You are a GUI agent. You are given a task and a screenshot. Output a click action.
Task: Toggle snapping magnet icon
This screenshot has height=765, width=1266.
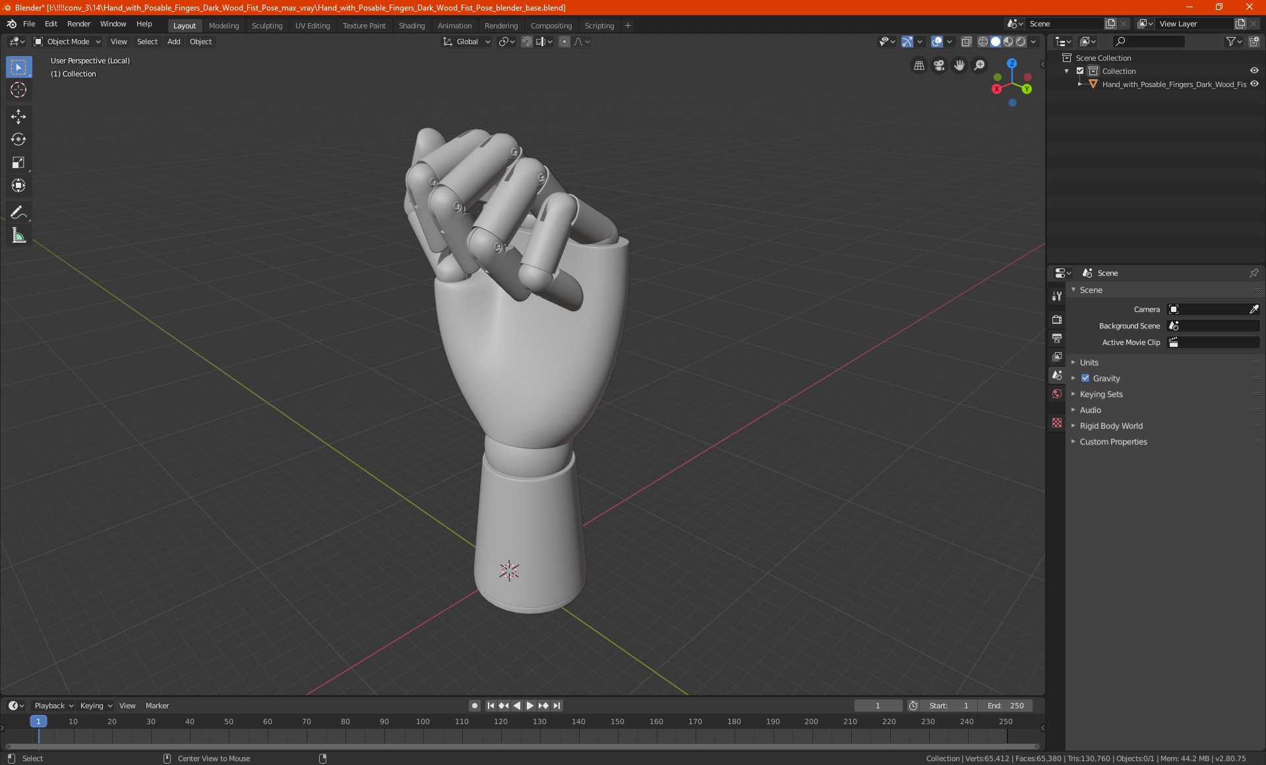coord(527,42)
